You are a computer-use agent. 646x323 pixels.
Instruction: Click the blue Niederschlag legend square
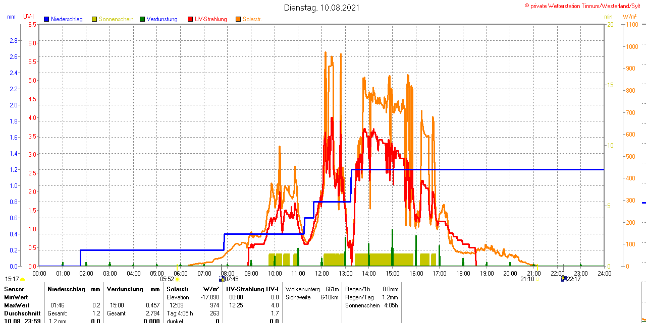click(x=46, y=19)
